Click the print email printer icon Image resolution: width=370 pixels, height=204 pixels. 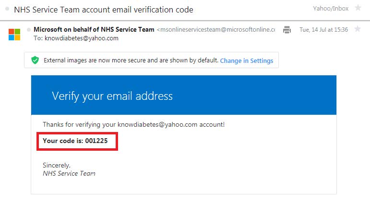[286, 30]
